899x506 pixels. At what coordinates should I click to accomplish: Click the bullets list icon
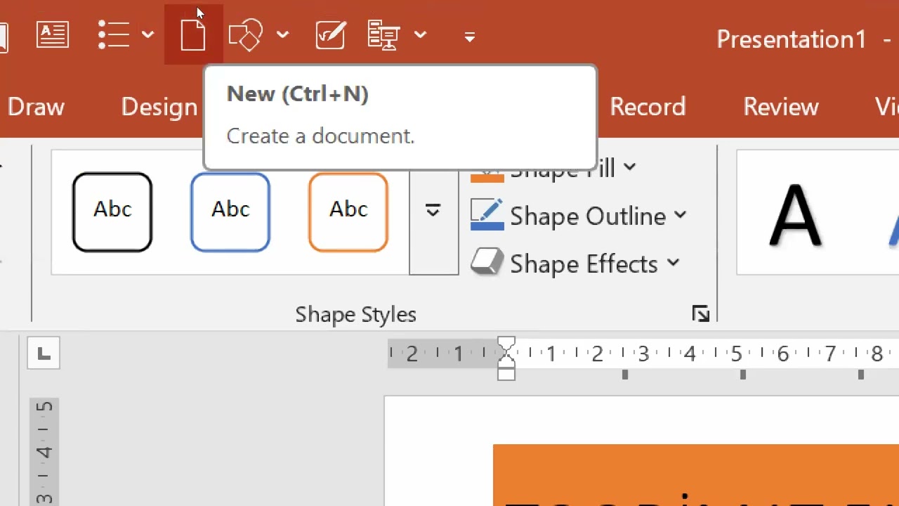[113, 34]
